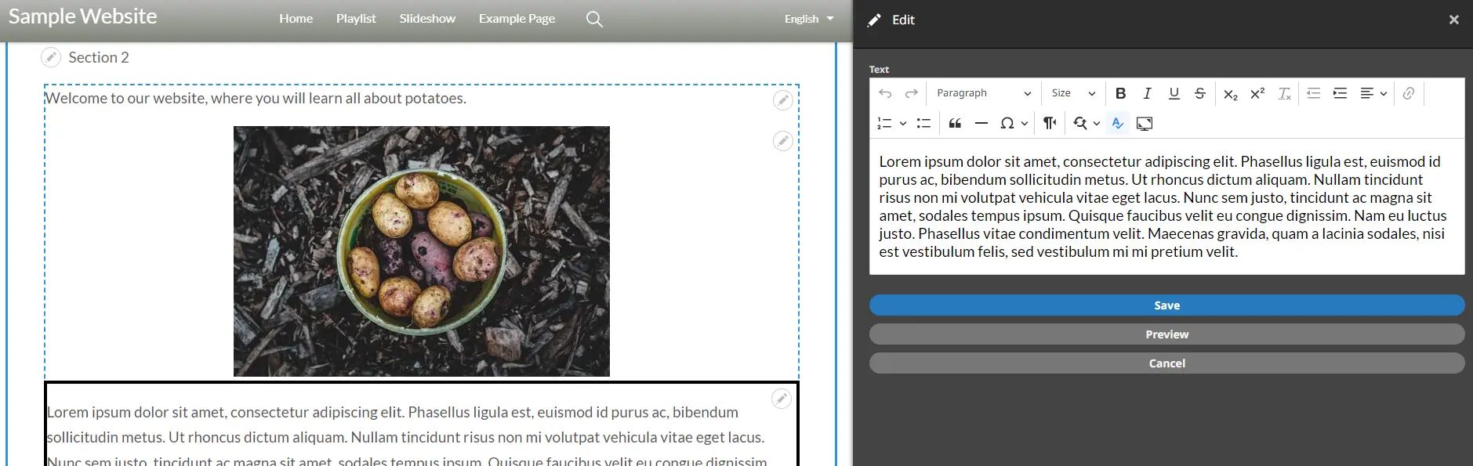Maximize the editor with the fullscreen icon
This screenshot has width=1473, height=466.
point(1144,123)
